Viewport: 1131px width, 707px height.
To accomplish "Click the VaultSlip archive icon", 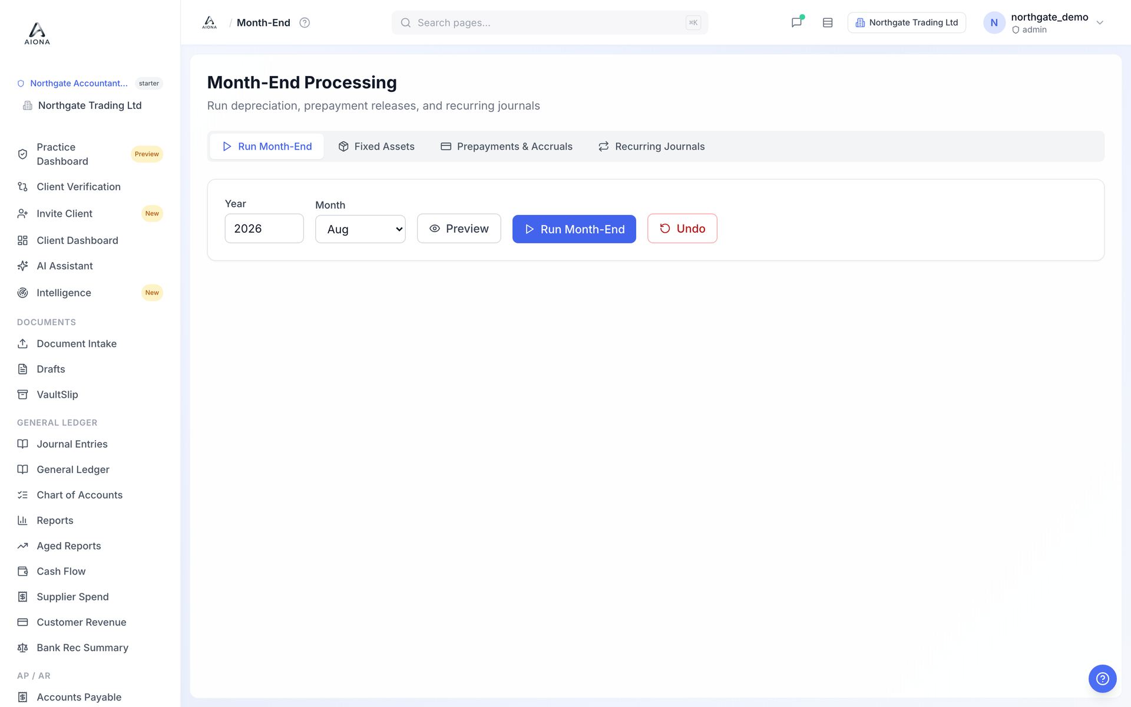I will click(22, 394).
